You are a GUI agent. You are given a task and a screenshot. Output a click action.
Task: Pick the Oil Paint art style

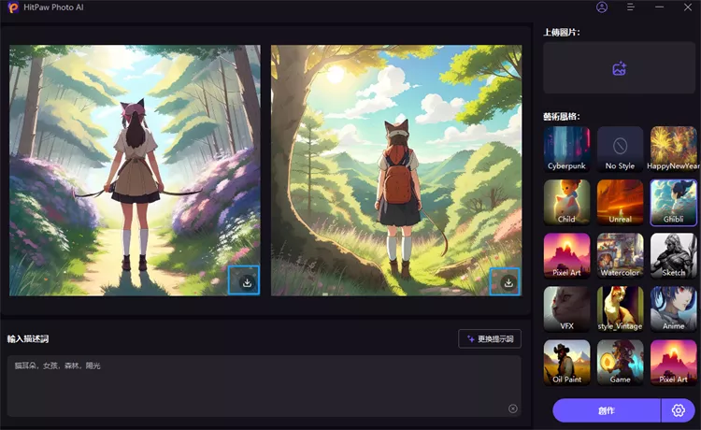[566, 363]
